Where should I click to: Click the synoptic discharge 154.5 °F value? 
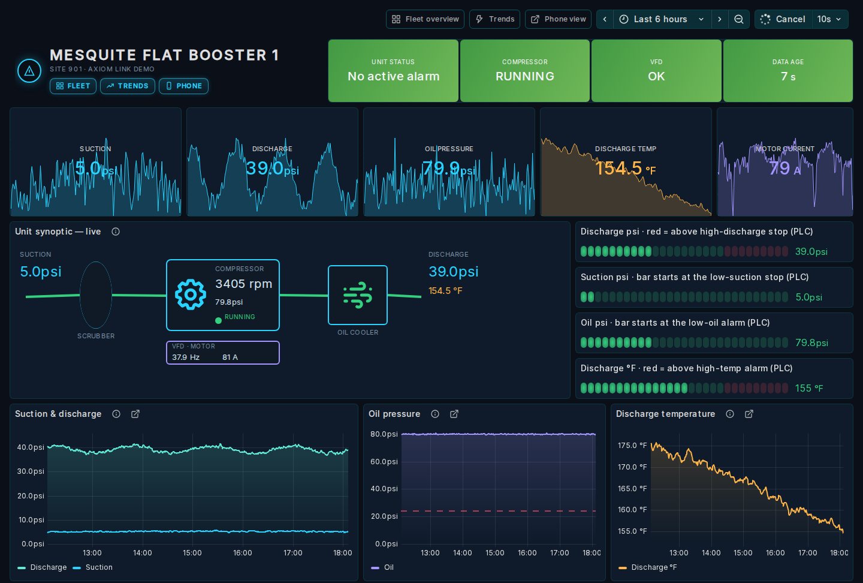pyautogui.click(x=445, y=291)
